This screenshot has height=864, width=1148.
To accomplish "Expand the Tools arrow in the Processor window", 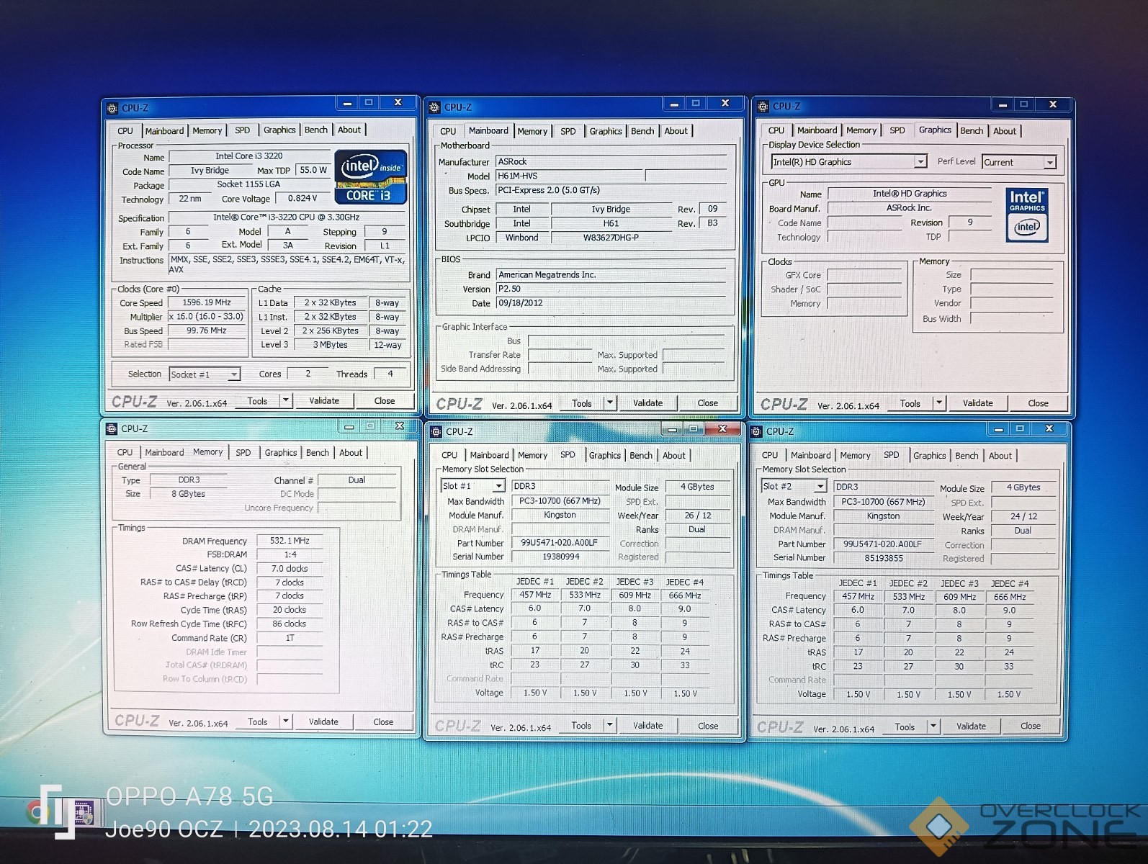I will 285,400.
